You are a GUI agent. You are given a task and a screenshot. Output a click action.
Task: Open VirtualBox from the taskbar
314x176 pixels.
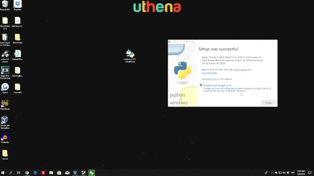click(x=75, y=173)
